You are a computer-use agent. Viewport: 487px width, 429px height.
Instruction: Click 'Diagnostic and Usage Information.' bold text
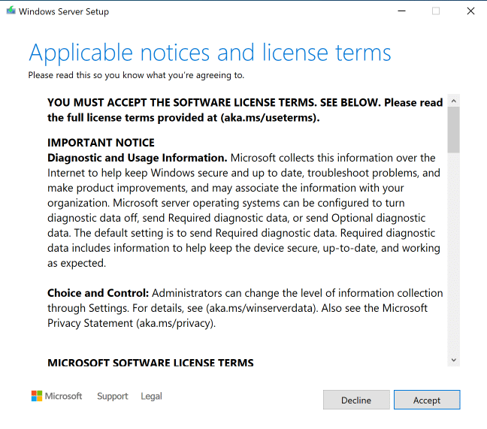[x=138, y=158]
